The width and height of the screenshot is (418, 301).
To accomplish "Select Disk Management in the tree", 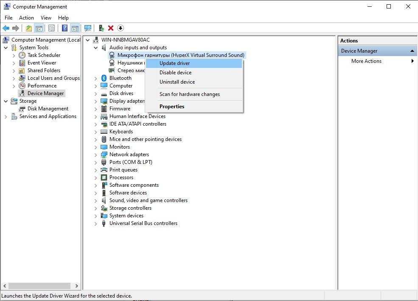I will [48, 109].
